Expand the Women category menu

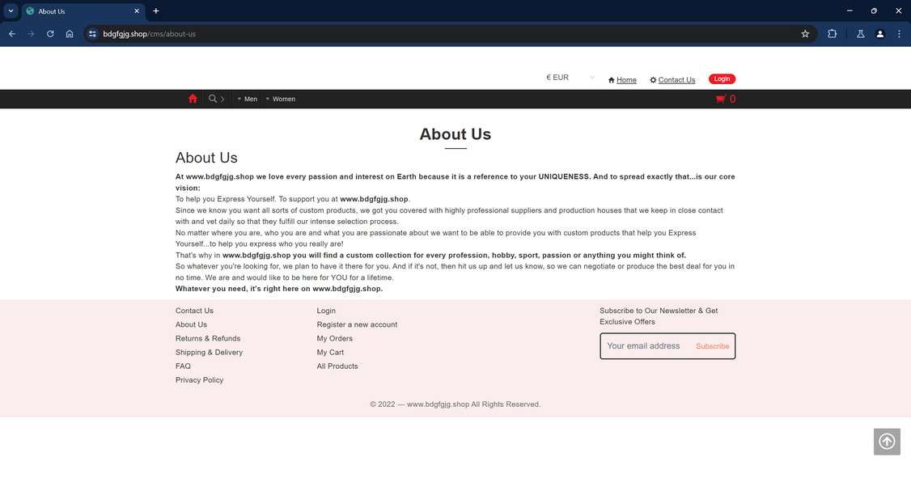[x=281, y=99]
